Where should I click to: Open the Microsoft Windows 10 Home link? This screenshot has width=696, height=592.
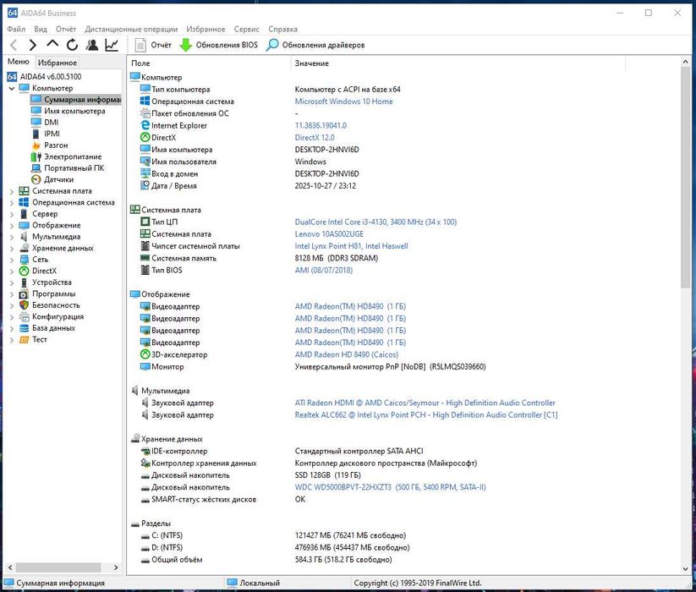(343, 101)
